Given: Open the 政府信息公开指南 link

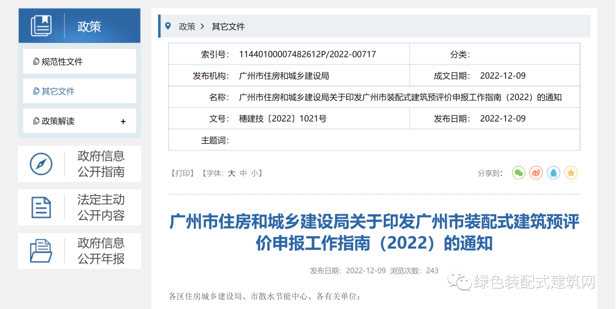Looking at the screenshot, I should [101, 164].
